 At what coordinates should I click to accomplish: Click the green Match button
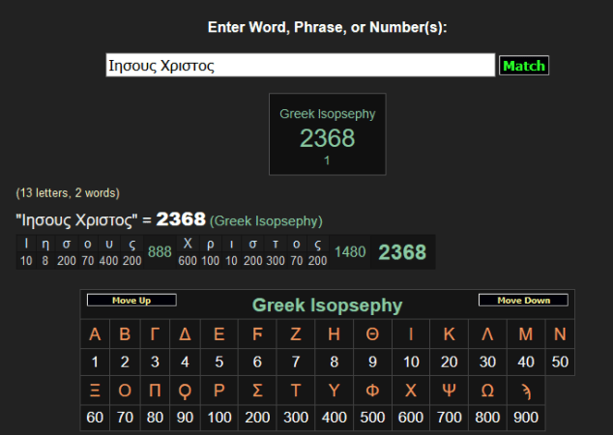click(523, 66)
